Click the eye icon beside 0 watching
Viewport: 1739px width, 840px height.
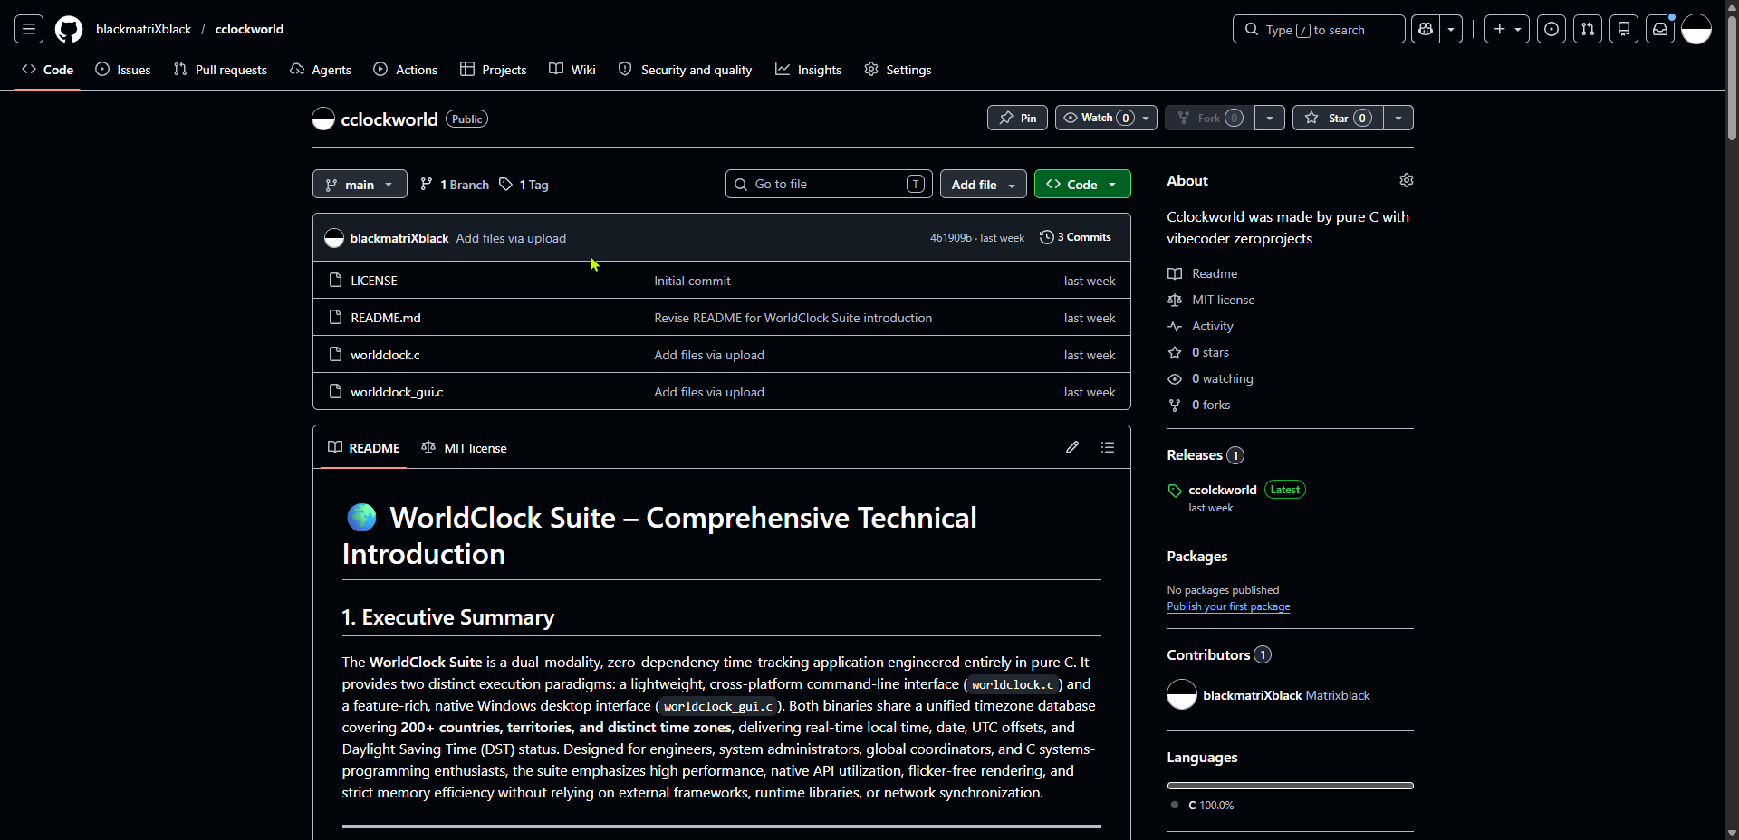(x=1175, y=378)
